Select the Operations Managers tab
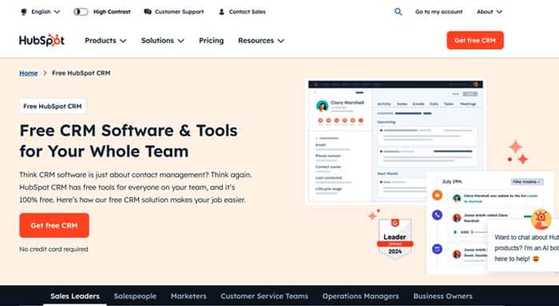Image resolution: width=559 pixels, height=306 pixels. click(x=361, y=296)
